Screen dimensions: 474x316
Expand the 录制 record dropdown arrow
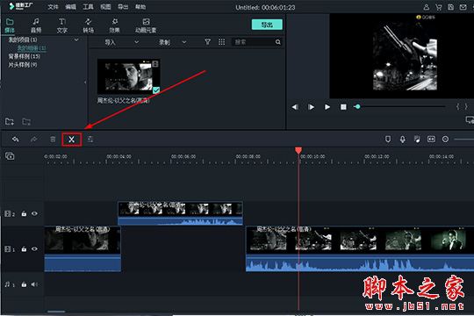[x=184, y=42]
